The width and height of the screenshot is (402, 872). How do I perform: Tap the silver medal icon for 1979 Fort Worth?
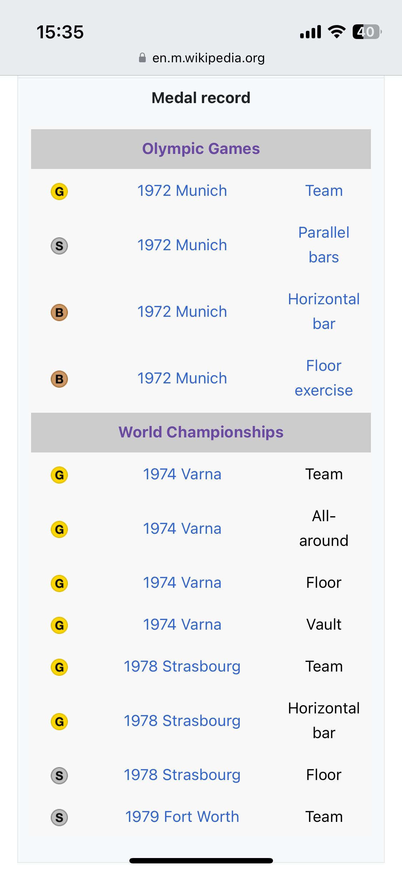(59, 817)
